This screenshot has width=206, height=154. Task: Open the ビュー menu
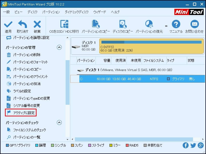tap(18, 12)
